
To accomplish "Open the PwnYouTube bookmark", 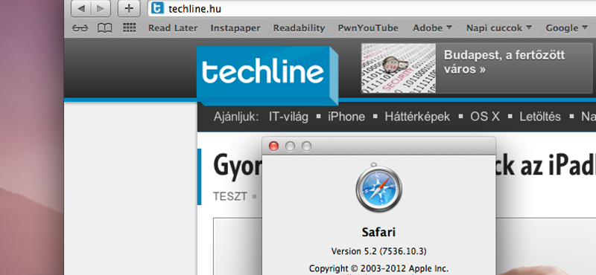I will 368,28.
